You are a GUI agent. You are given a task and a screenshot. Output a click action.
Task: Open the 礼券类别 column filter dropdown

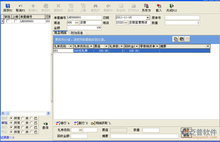[x=71, y=46]
